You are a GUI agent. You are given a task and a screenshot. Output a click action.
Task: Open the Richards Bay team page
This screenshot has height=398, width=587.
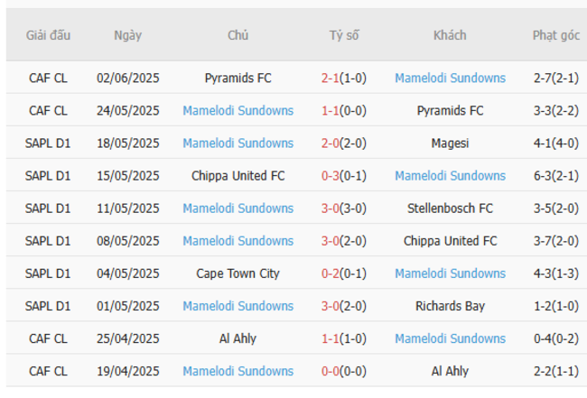[450, 306]
